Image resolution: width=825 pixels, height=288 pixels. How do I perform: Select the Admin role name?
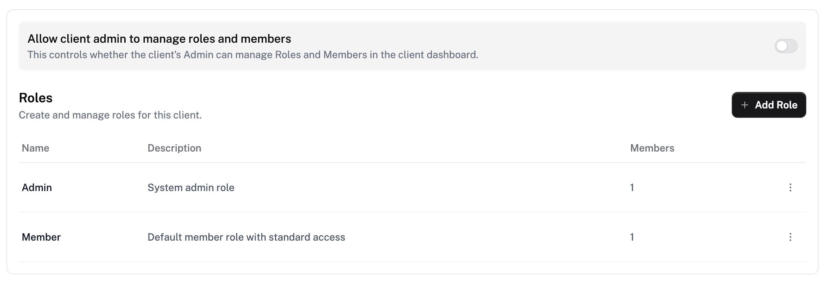pos(37,187)
